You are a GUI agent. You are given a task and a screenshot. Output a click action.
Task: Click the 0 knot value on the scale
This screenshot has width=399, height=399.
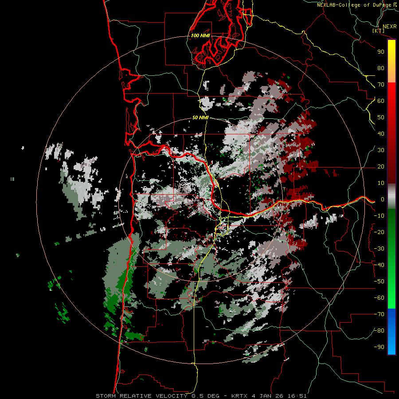click(x=382, y=199)
